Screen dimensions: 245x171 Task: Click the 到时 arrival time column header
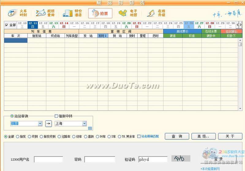(x=132, y=36)
